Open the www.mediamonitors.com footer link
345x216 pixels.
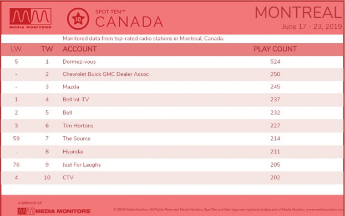(x=325, y=209)
